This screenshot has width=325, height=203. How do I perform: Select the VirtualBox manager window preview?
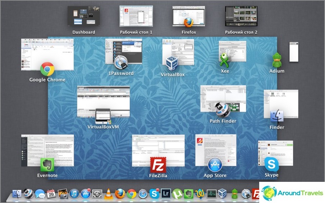pyautogui.click(x=178, y=52)
